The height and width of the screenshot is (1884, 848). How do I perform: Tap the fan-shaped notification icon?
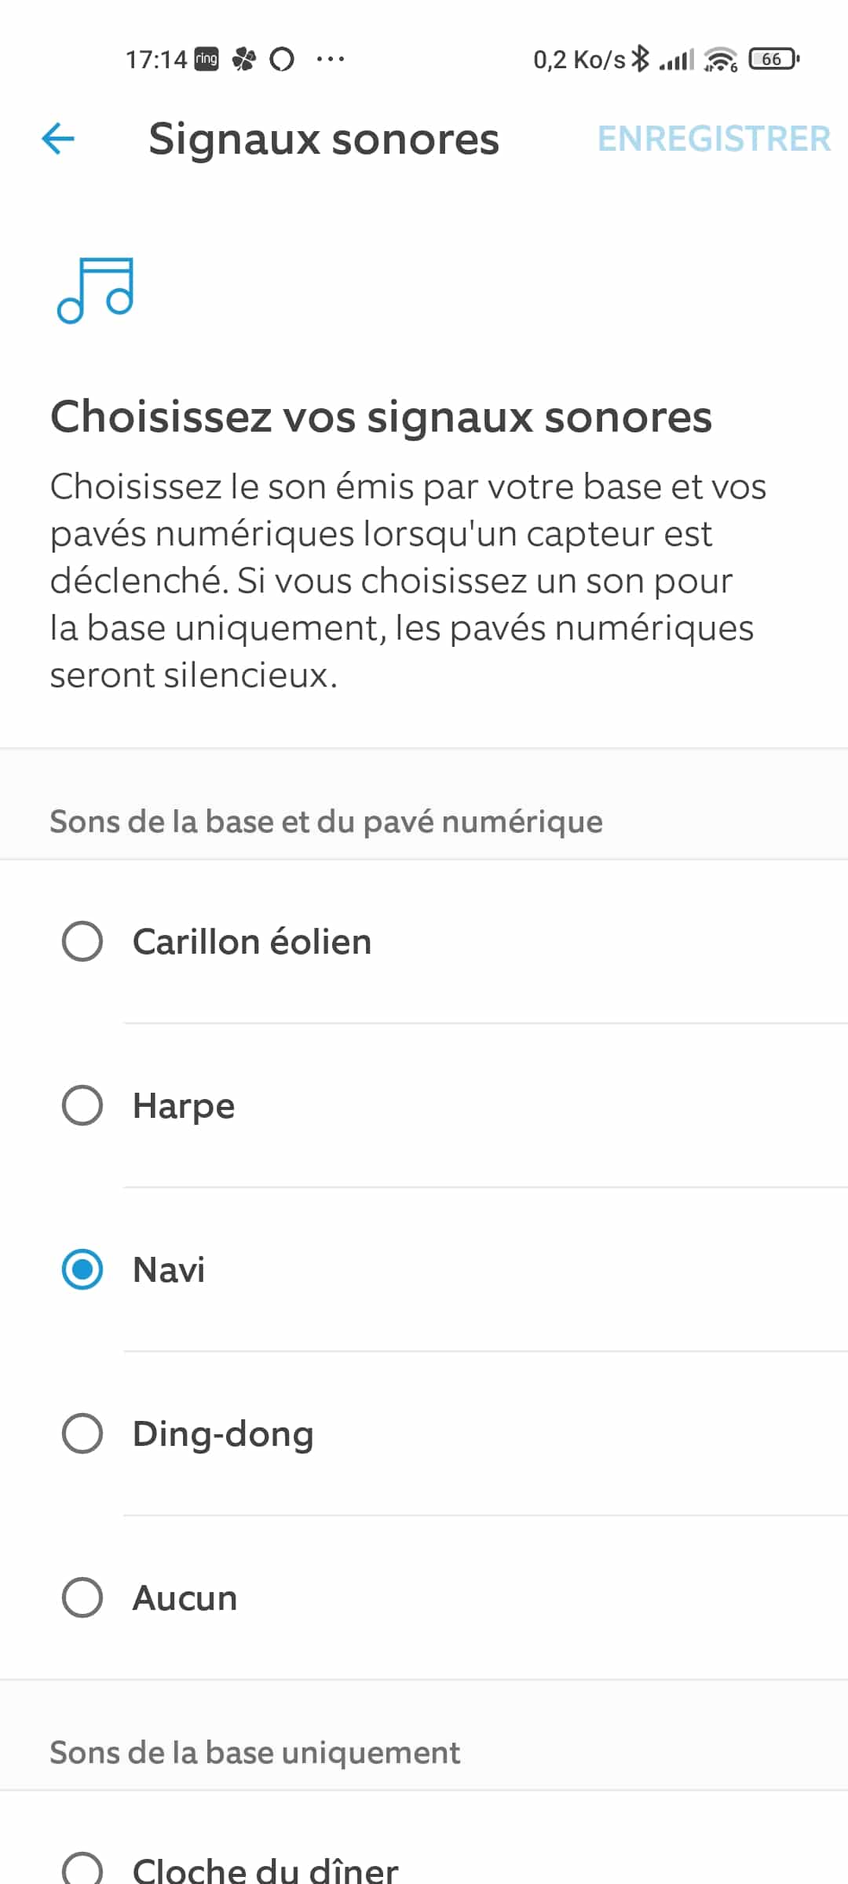point(244,59)
